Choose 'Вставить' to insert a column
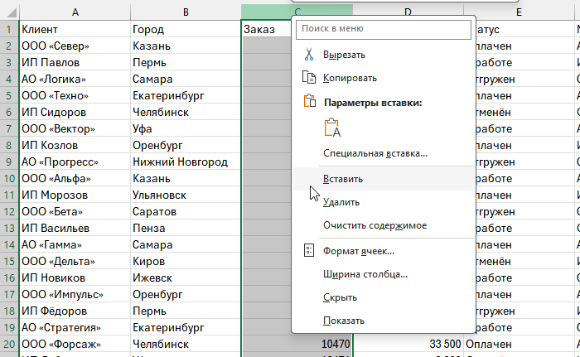Screen dimensions: 580x357 point(343,179)
